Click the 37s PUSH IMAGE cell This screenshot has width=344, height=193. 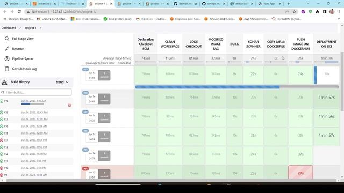click(300, 154)
